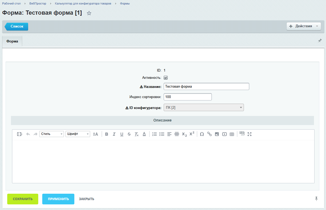Open the font size tool
The width and height of the screenshot is (326, 210).
(x=95, y=134)
